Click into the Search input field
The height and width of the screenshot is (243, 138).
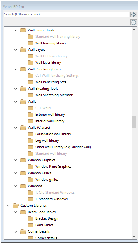pos(66,14)
